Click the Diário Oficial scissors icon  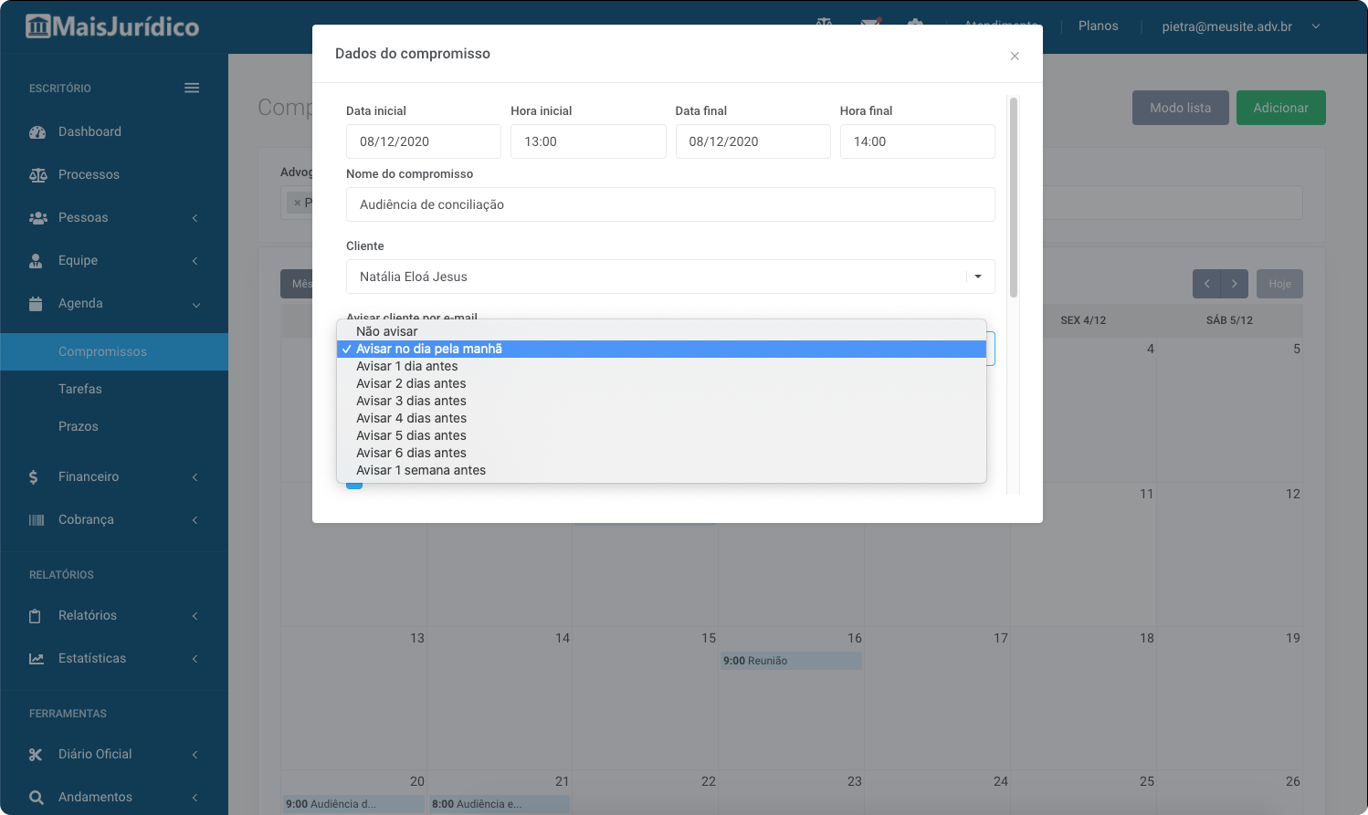[x=37, y=755]
